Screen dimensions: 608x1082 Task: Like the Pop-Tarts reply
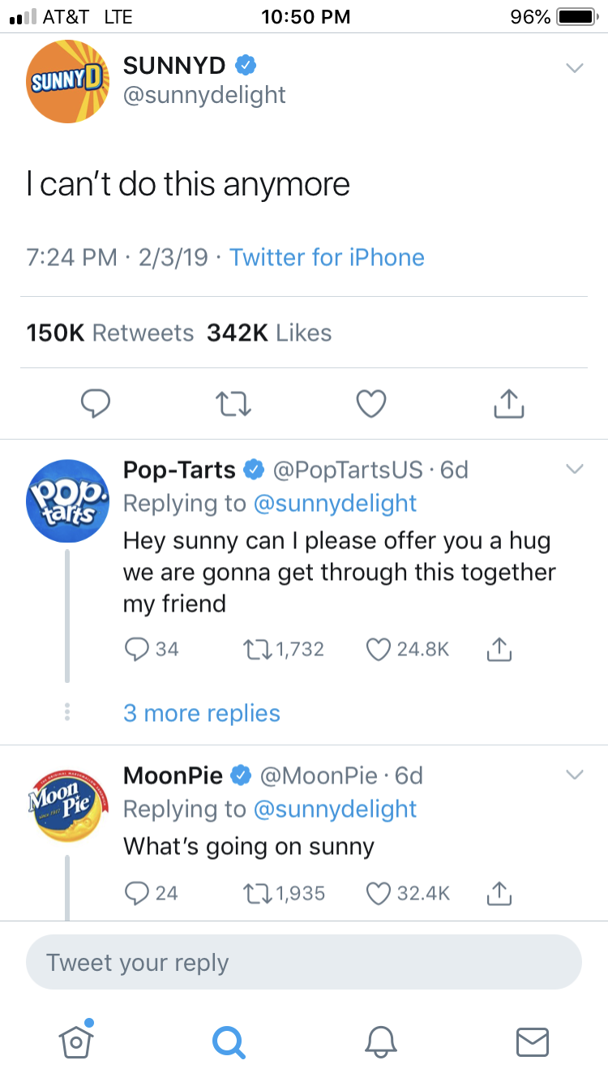378,649
